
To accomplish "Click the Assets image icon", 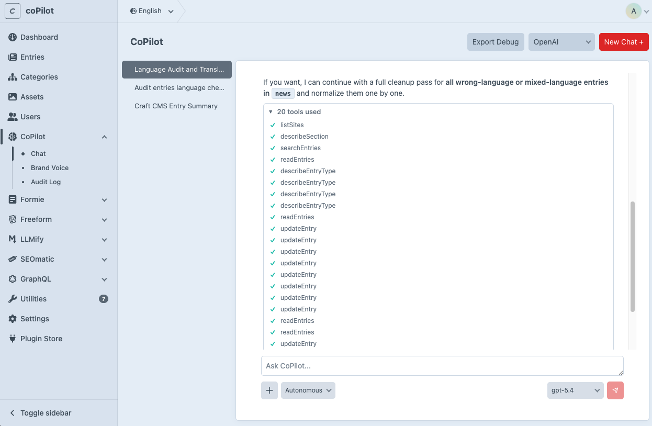I will click(x=13, y=97).
